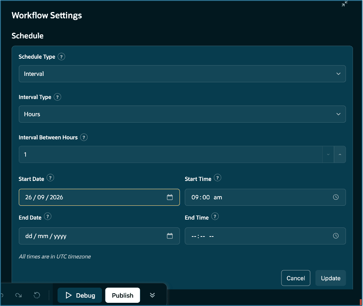The height and width of the screenshot is (306, 363).
Task: Select the Start Time field
Action: [265, 197]
